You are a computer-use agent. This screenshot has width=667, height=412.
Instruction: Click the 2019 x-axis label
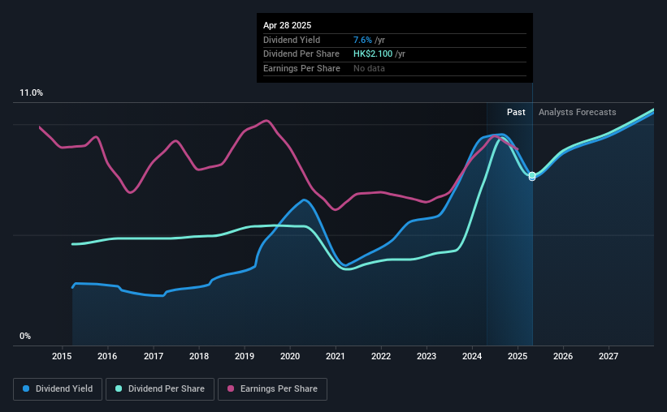coord(245,356)
